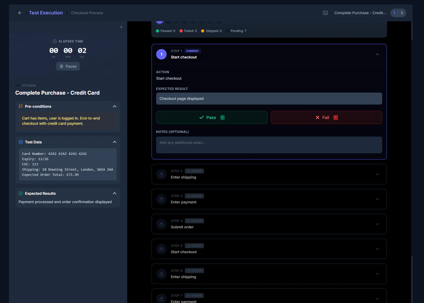Click the keyboard shortcuts icon
The width and height of the screenshot is (424, 303).
pos(325,13)
